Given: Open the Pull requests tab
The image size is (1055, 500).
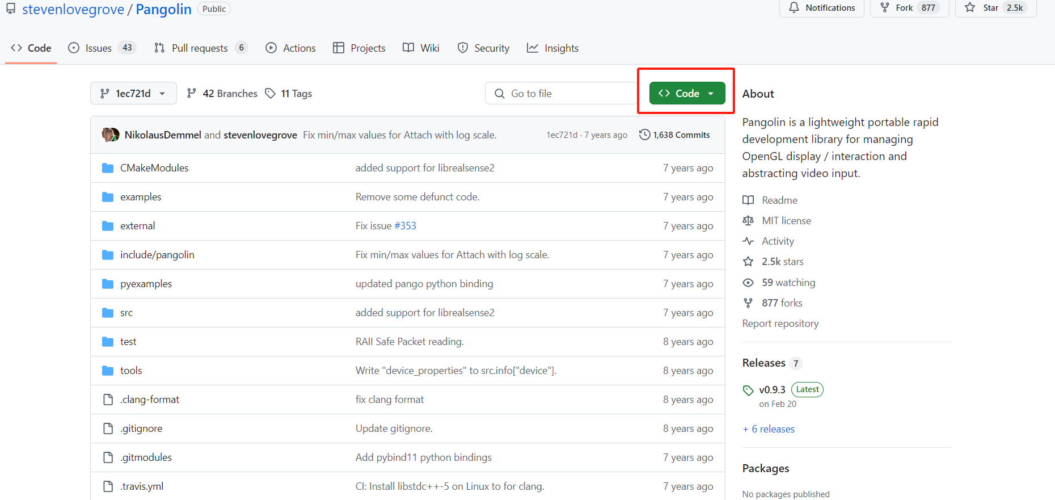Looking at the screenshot, I should [x=201, y=48].
